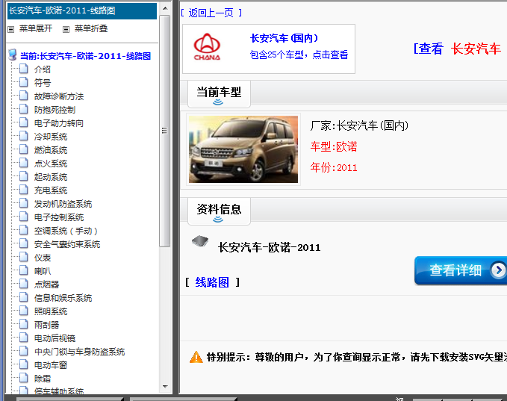The image size is (507, 401).
Task: Open the 长安汽车 (国内) brand link
Action: click(284, 38)
